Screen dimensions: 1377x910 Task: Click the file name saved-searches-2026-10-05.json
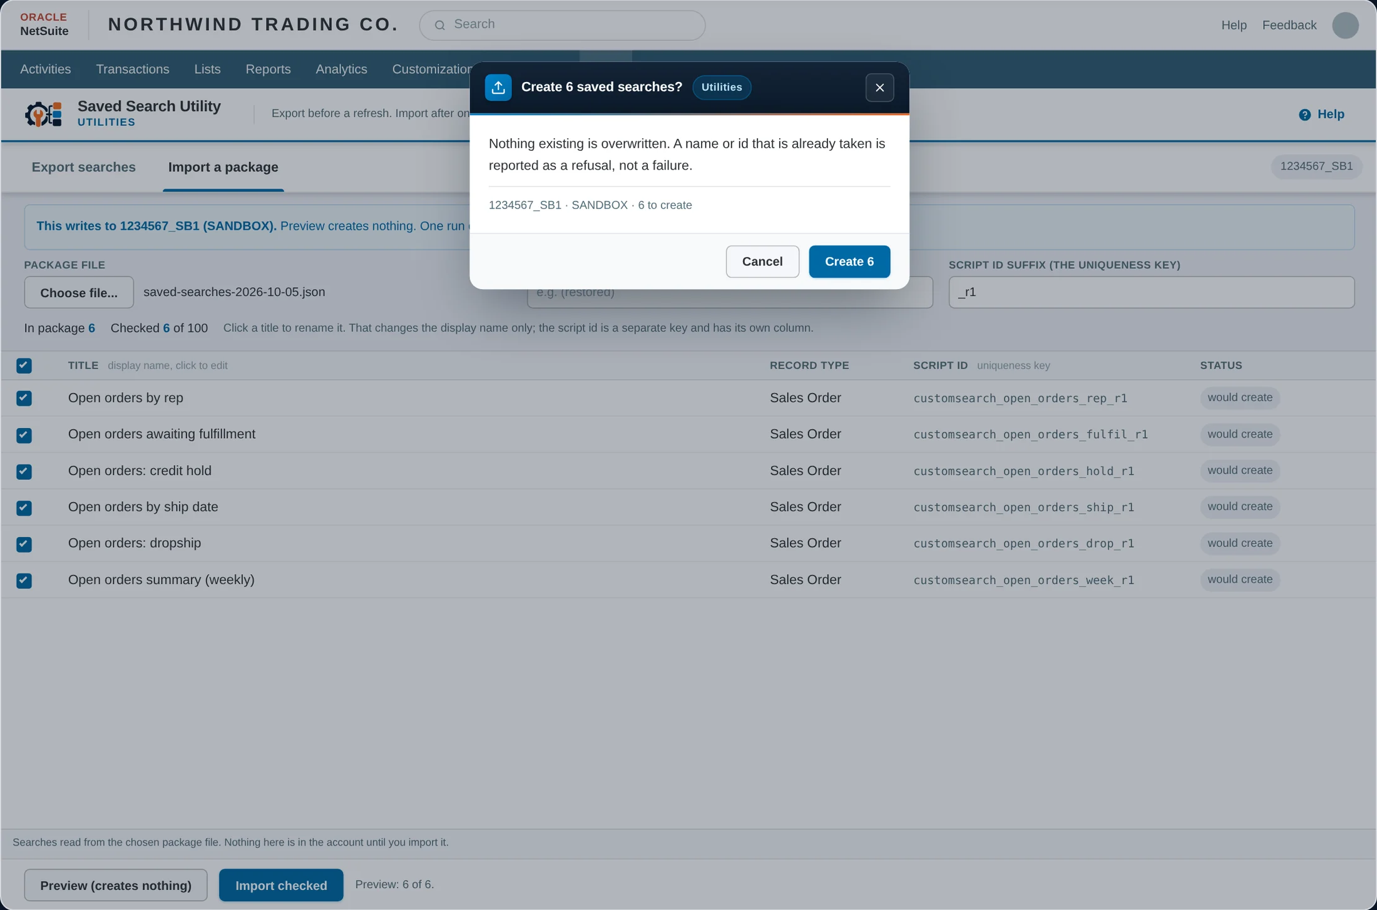[x=234, y=292]
